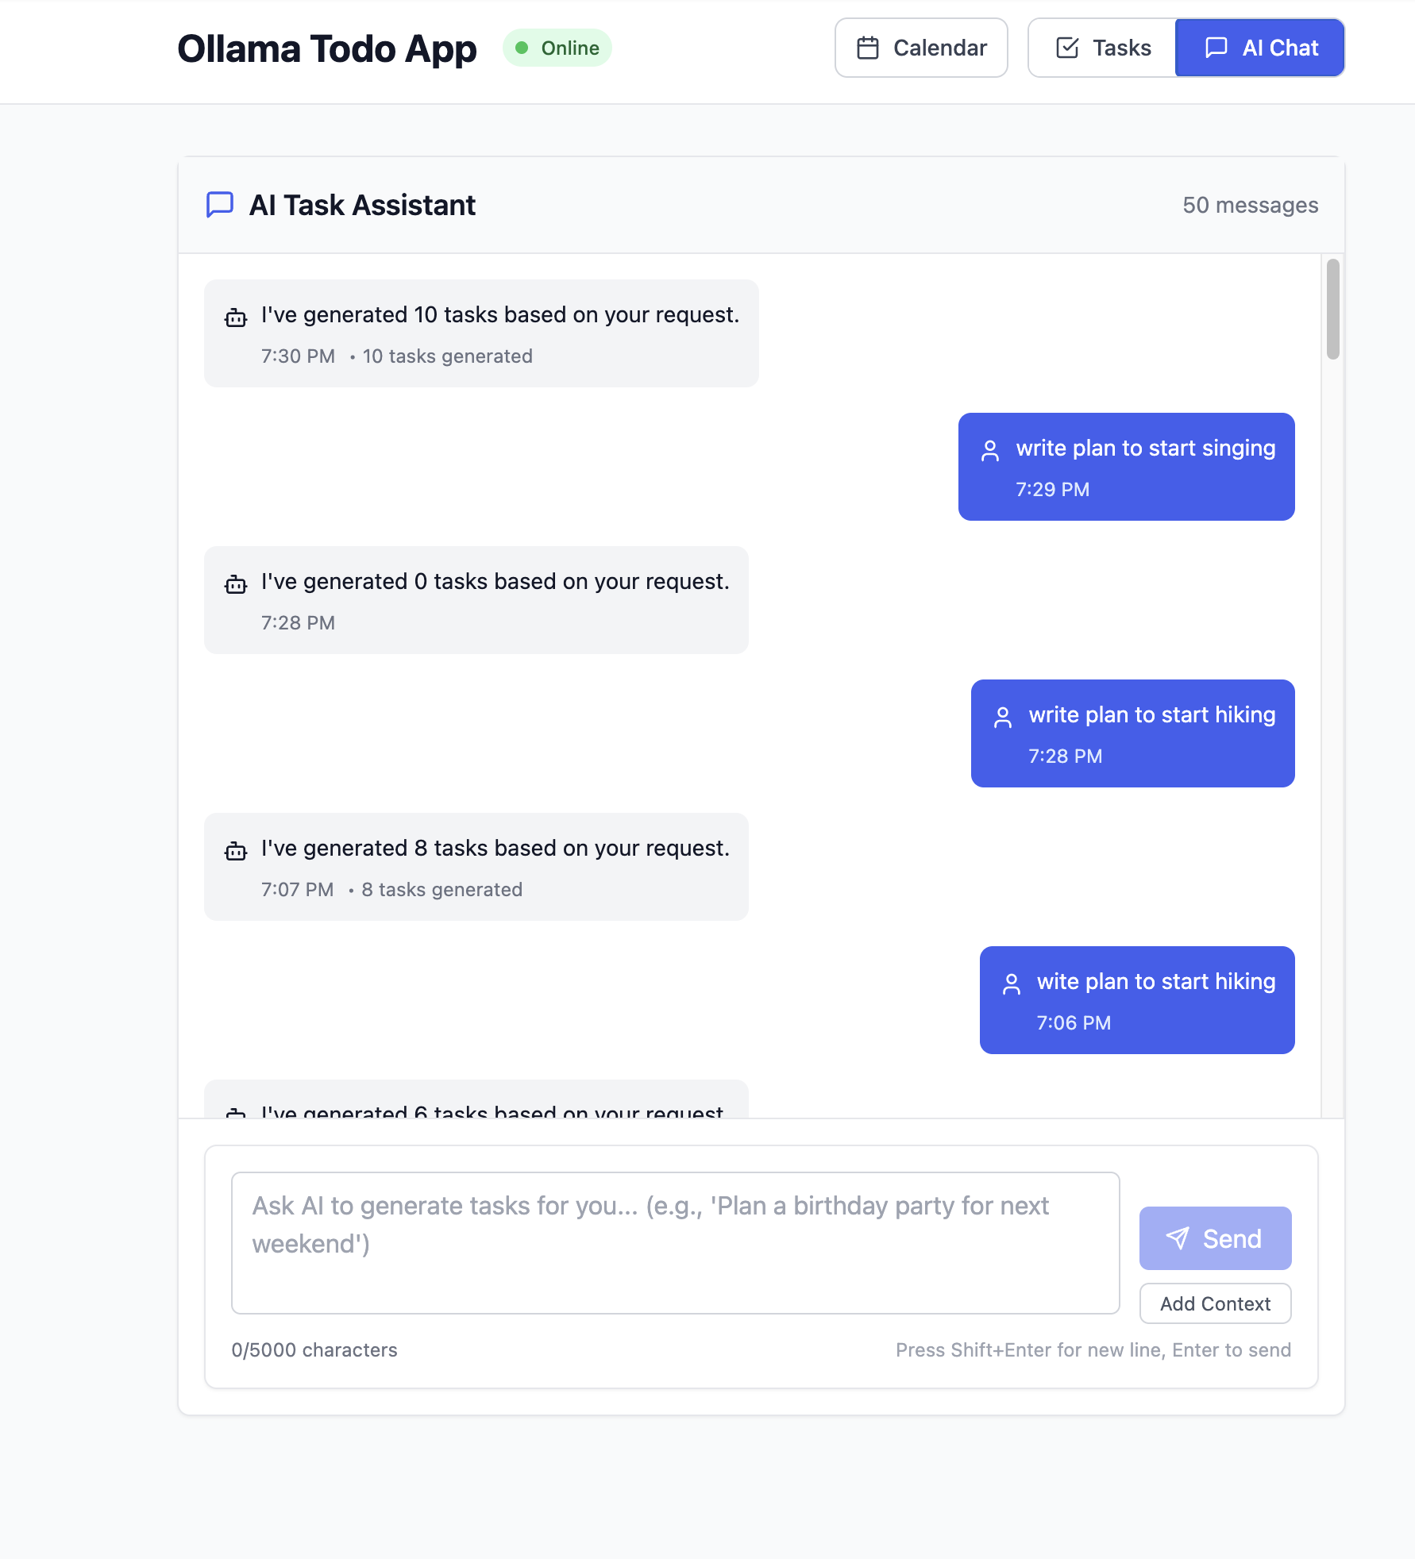Click the Online status badge
The width and height of the screenshot is (1415, 1559).
coord(557,48)
